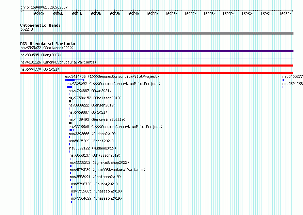Image resolution: width=303 pixels, height=215 pixels.
Task: Click the 16951k ruler tick label
Action: point(76,14)
